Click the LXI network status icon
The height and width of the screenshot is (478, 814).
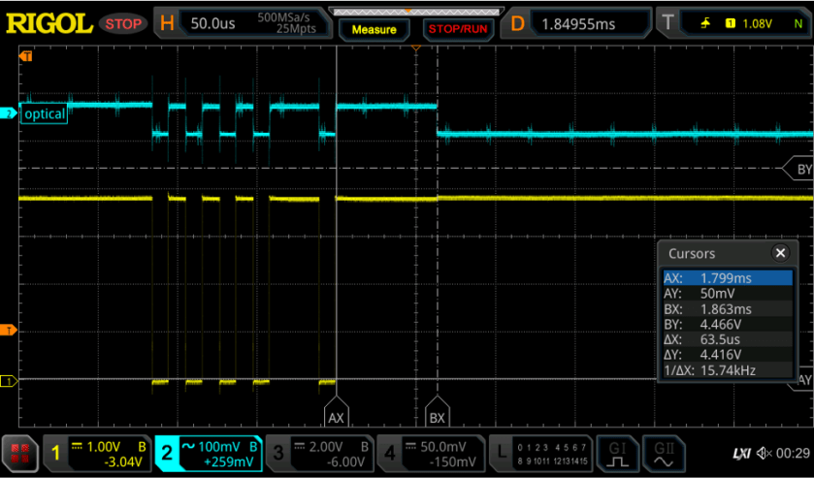740,454
